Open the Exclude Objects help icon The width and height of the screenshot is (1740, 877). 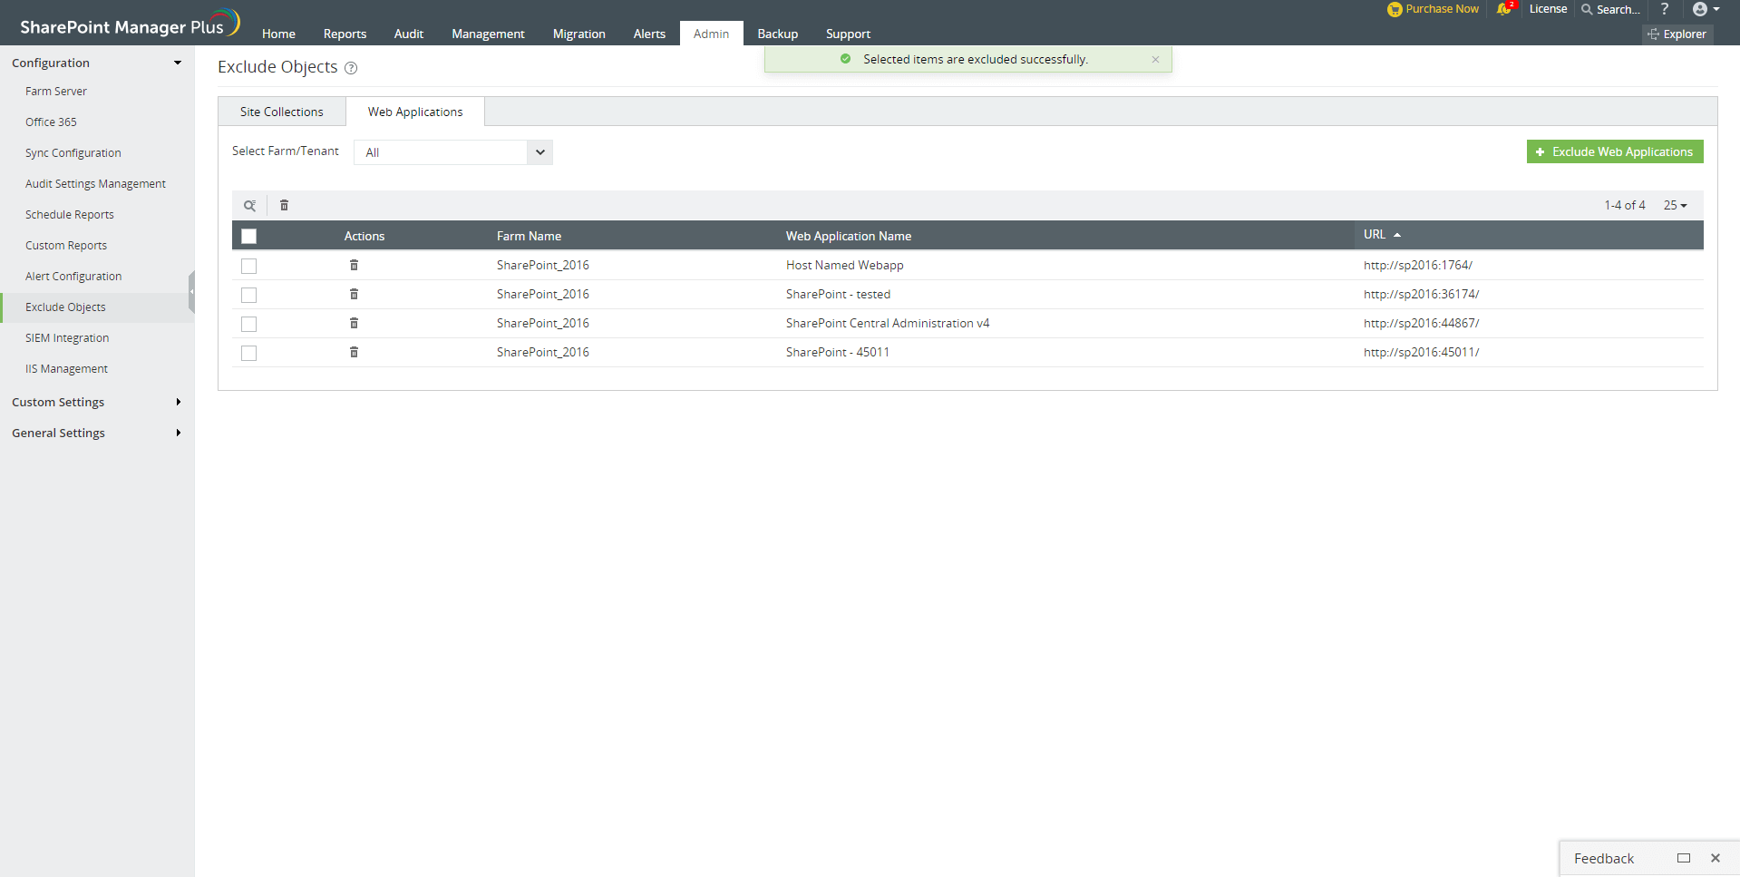pos(351,68)
